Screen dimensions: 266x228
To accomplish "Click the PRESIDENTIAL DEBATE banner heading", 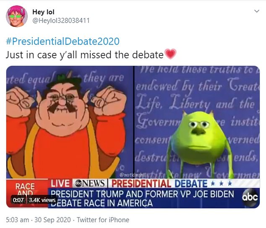I will [x=159, y=183].
